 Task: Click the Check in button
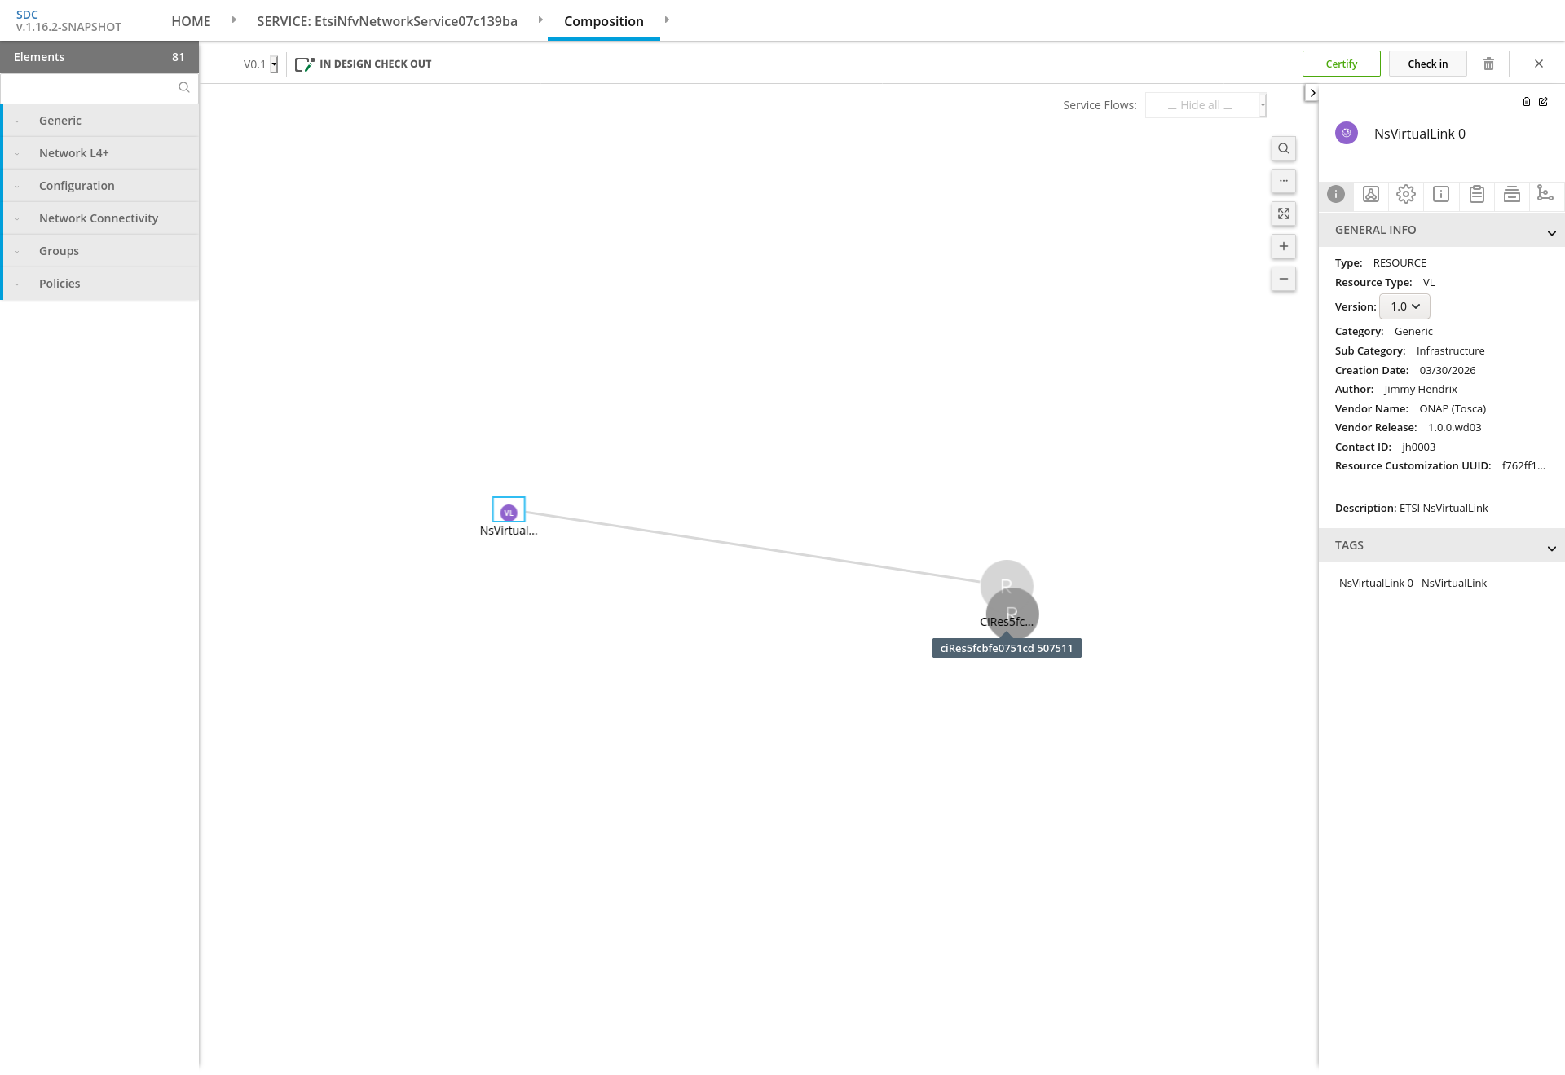(1427, 64)
